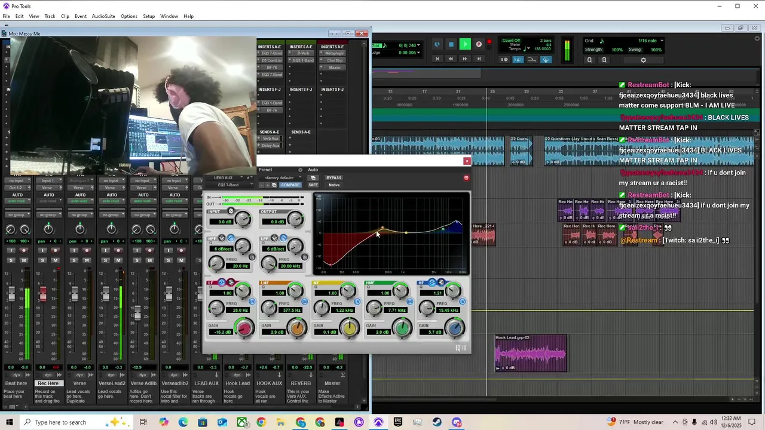Open the Track menu
This screenshot has width=765, height=430.
coord(50,16)
